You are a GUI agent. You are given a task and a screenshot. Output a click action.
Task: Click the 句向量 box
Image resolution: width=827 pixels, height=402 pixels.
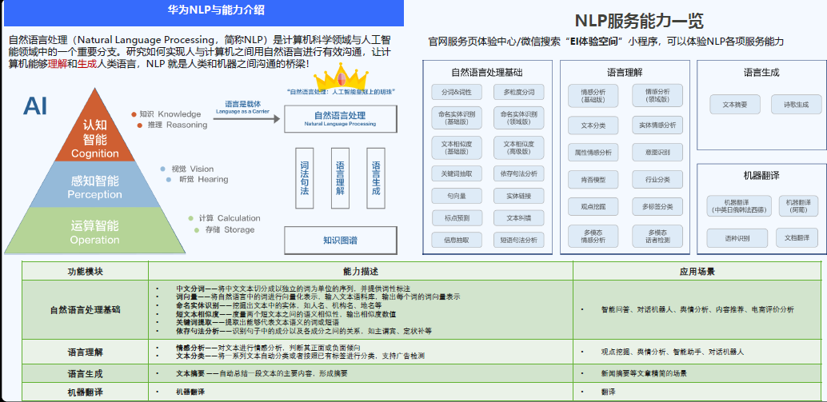tap(456, 196)
